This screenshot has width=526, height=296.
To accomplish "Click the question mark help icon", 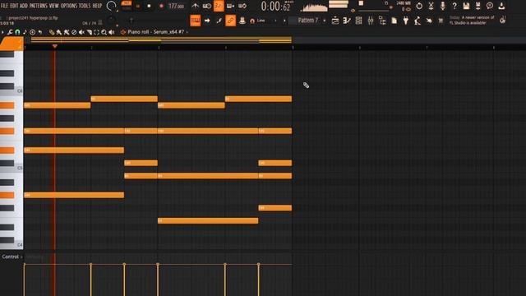I will (x=454, y=6).
